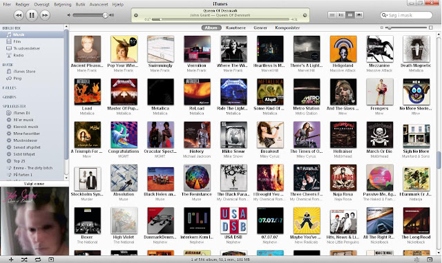This screenshot has width=442, height=263.
Task: Expand the GENIUS section header
Action: coord(9,97)
